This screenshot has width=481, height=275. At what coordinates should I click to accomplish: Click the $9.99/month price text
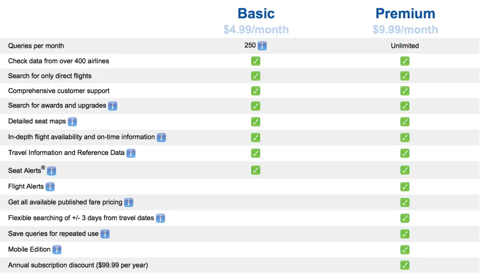tap(405, 30)
